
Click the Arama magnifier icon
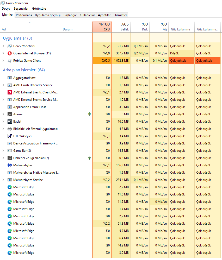click(x=10, y=114)
